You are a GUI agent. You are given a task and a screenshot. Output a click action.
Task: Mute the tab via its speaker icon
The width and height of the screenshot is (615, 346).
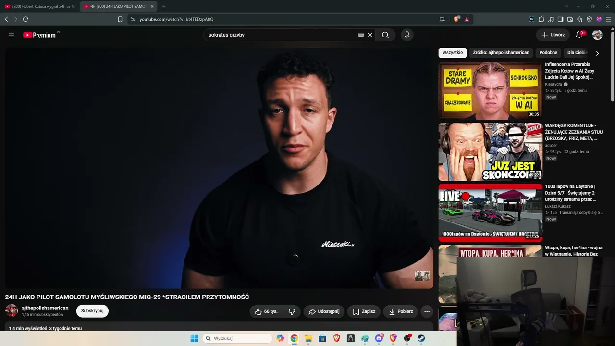click(x=92, y=6)
